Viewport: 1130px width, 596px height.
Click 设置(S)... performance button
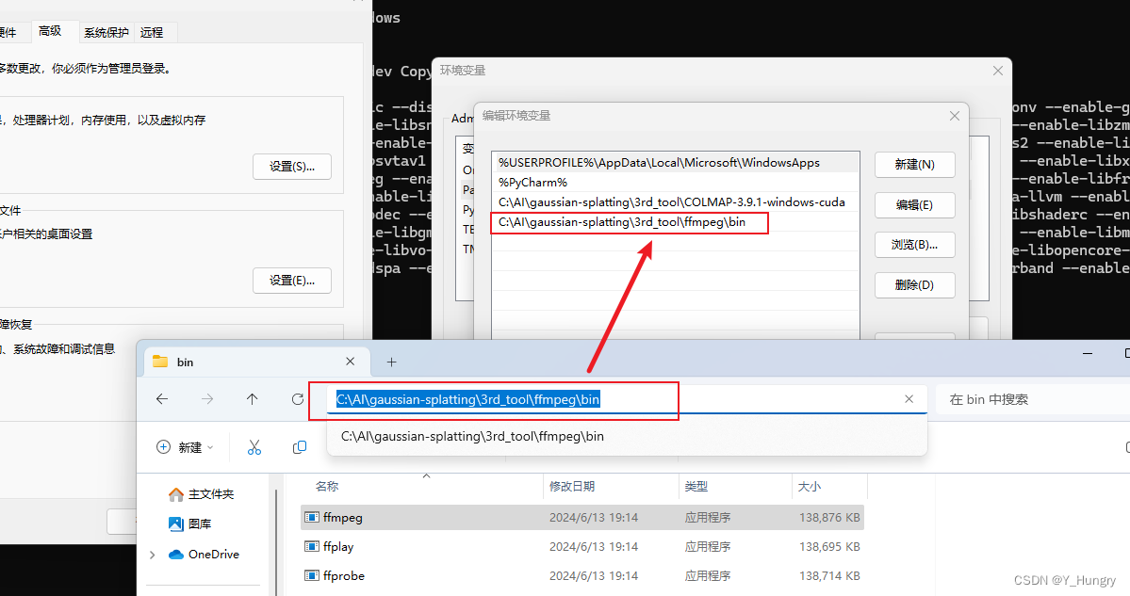(292, 167)
